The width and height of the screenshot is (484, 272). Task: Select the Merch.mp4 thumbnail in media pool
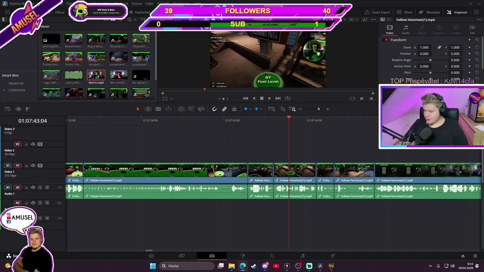click(x=96, y=75)
